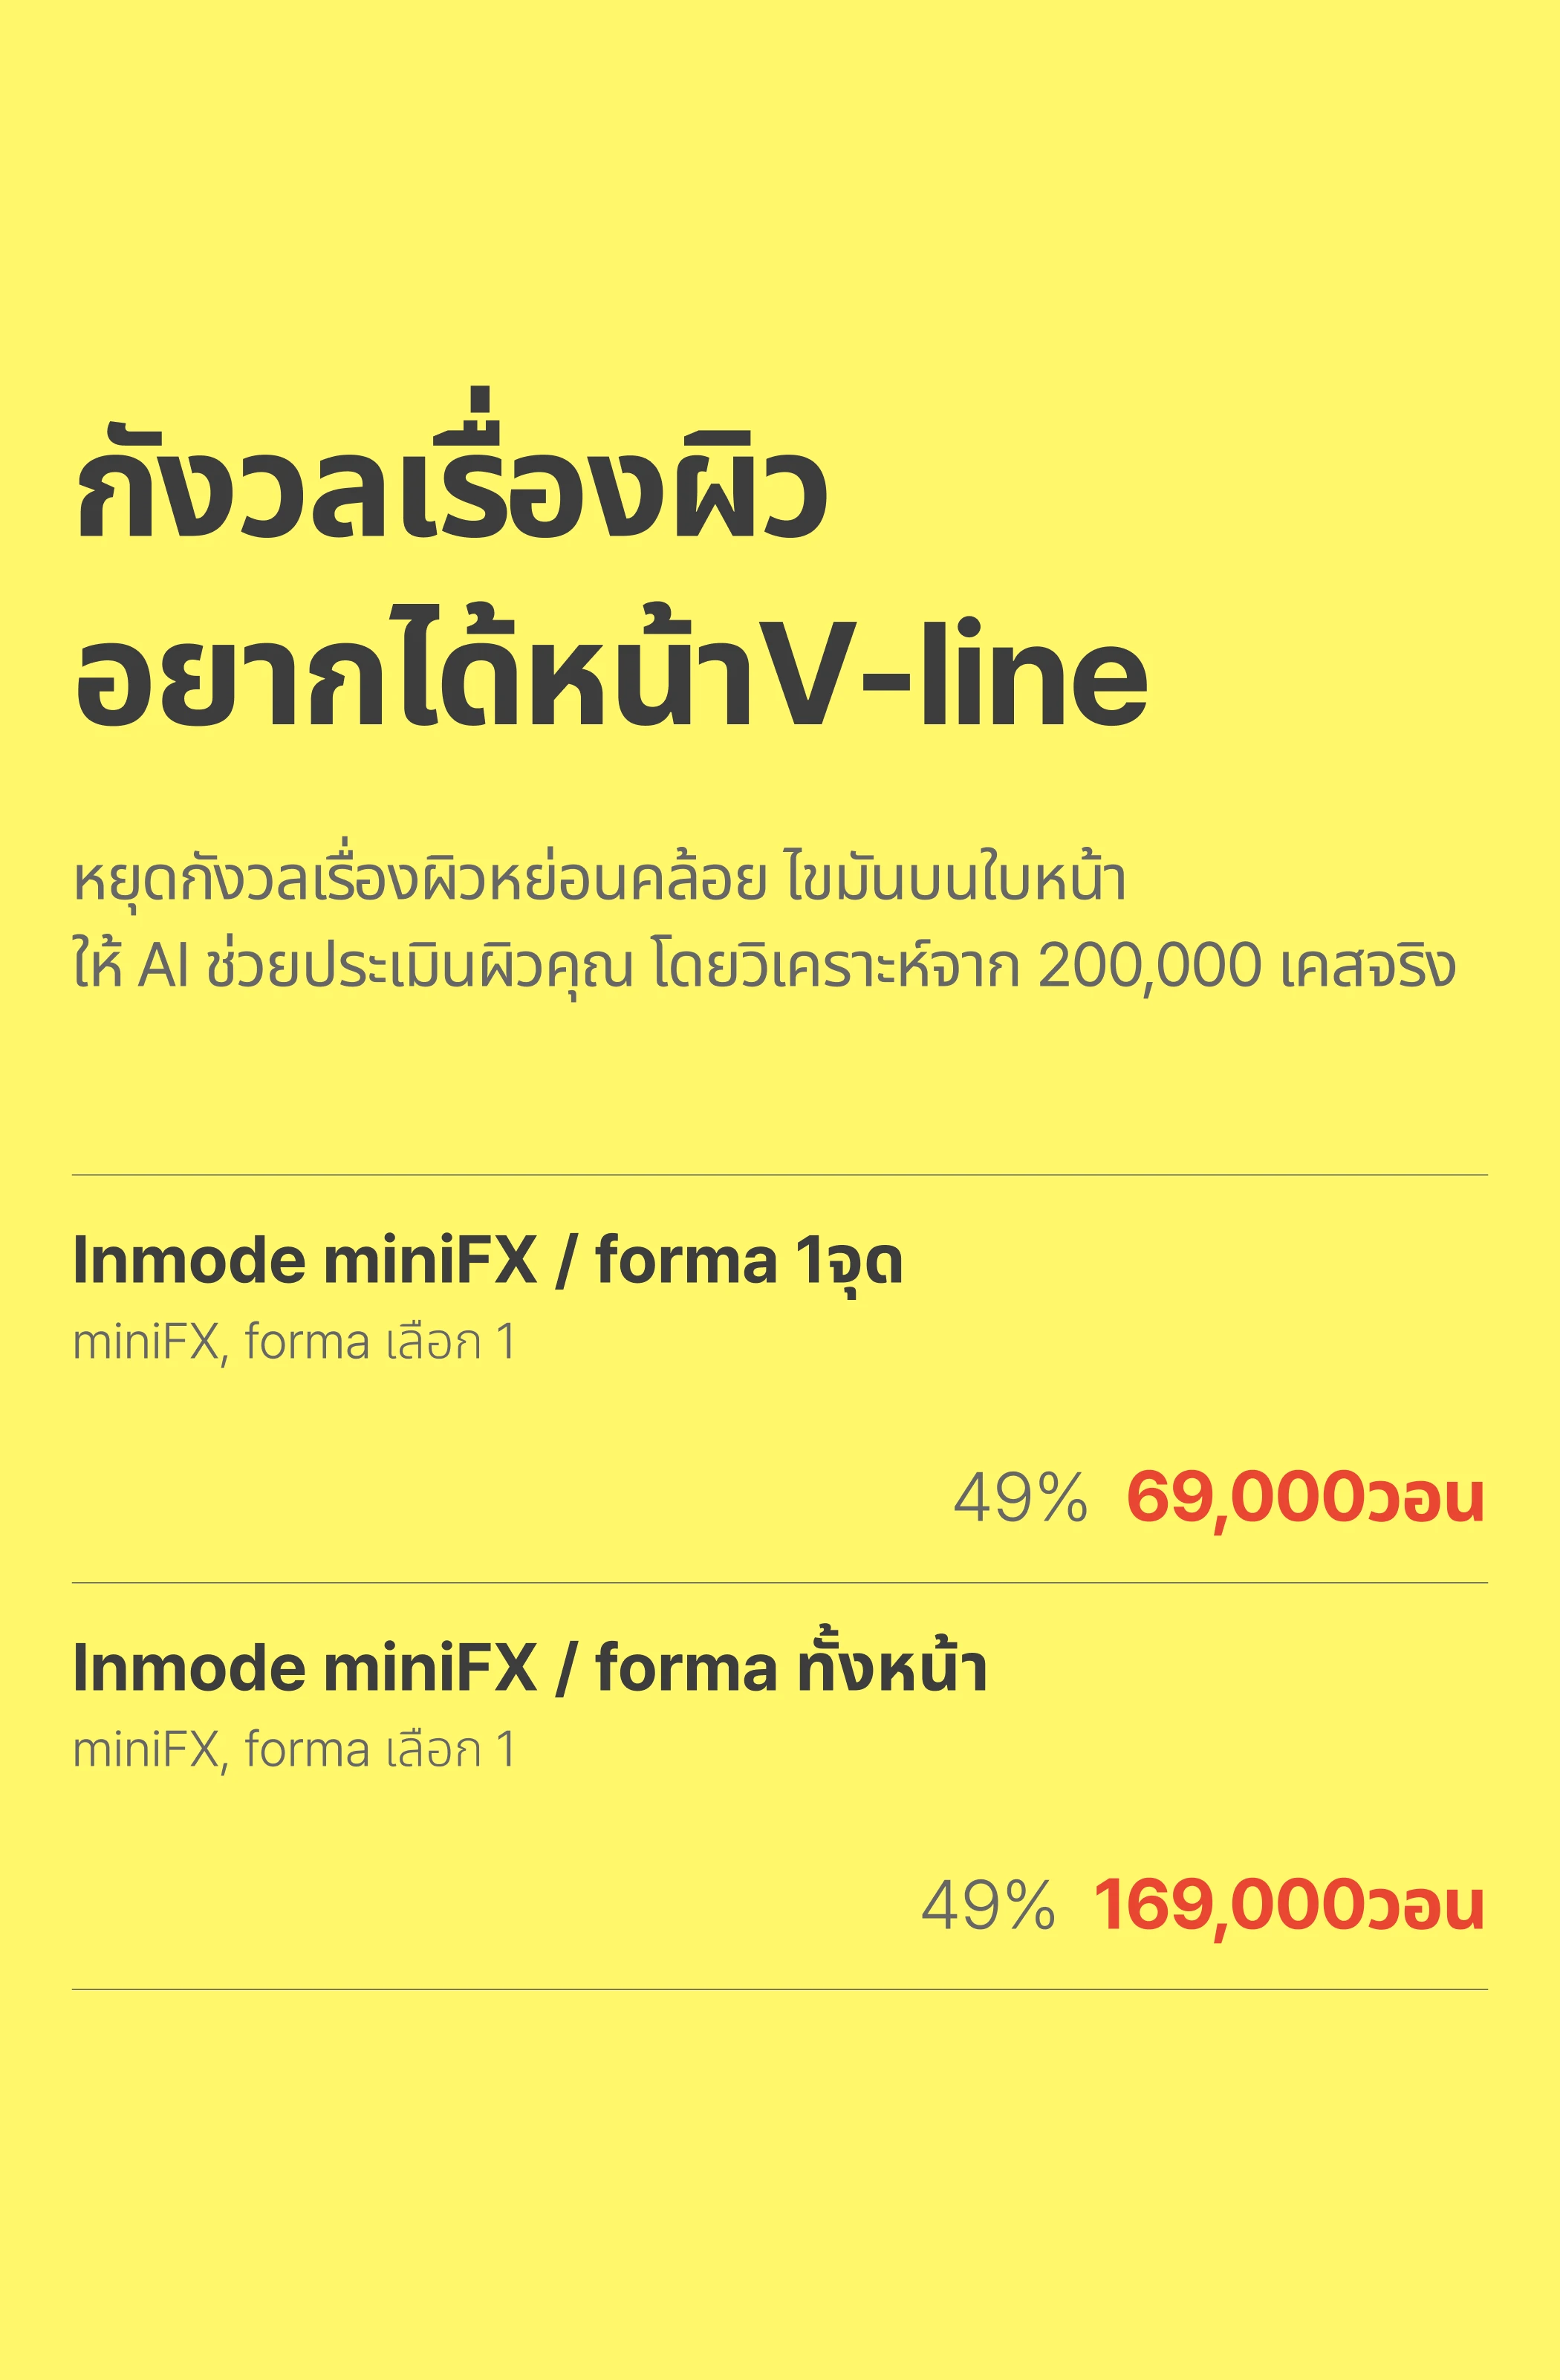
Task: Click the divider between the two items
Action: coord(780,1583)
